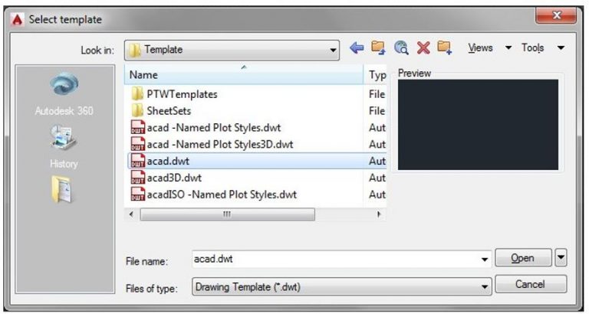Click the Back arrow icon
Screen dimensions: 589x314
click(356, 48)
